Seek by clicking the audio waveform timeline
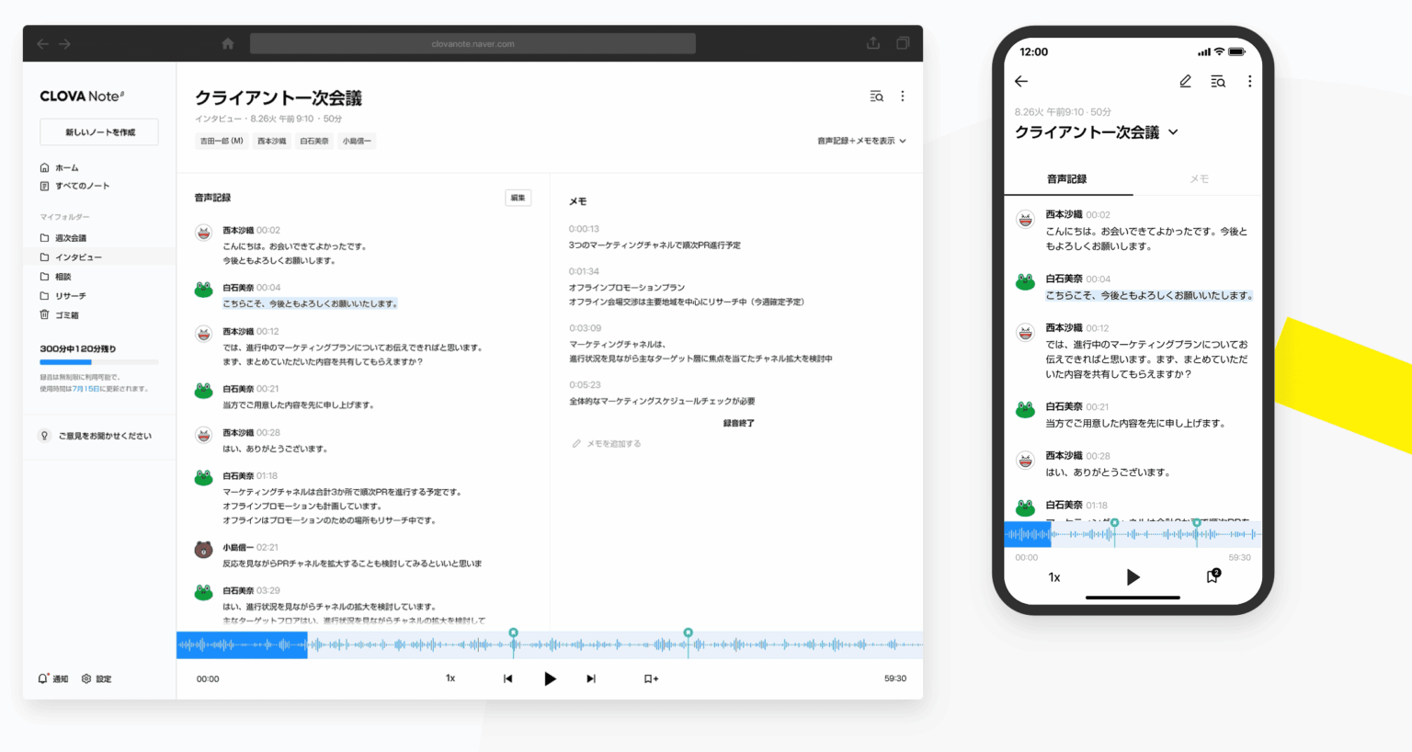1412x752 pixels. [x=552, y=644]
